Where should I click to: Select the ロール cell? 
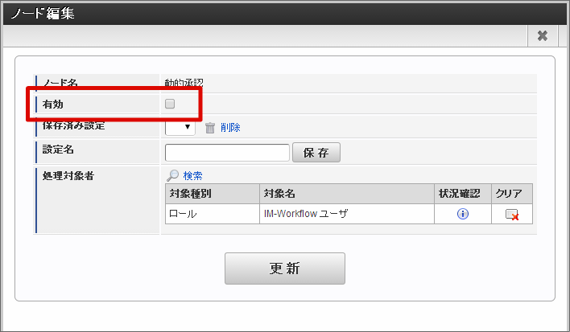(x=213, y=214)
